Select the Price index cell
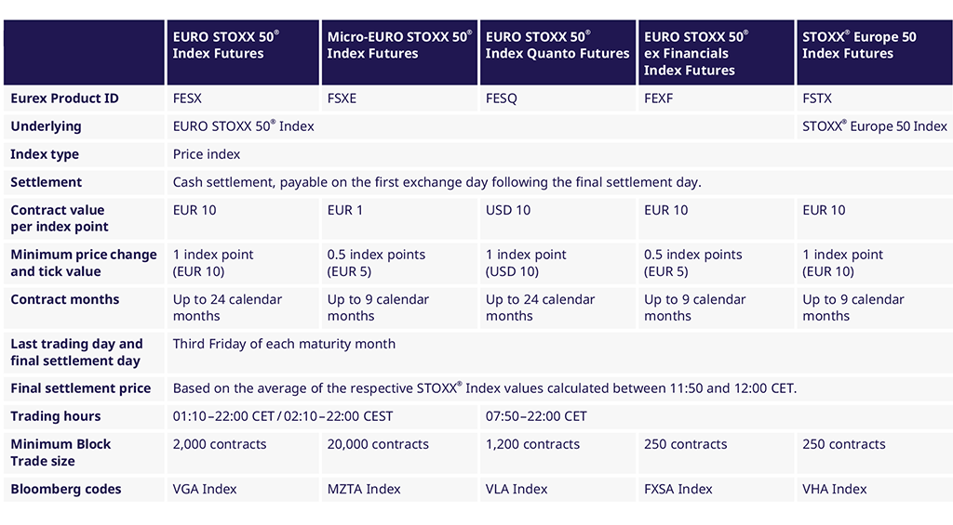This screenshot has height=525, width=953. (207, 154)
